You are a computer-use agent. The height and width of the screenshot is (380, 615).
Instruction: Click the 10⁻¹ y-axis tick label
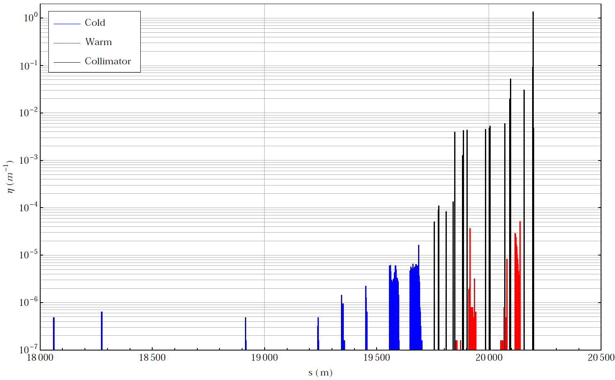28,65
